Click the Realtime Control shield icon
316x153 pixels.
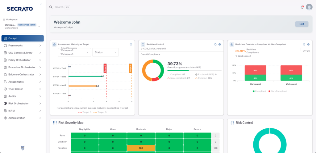[143, 44]
